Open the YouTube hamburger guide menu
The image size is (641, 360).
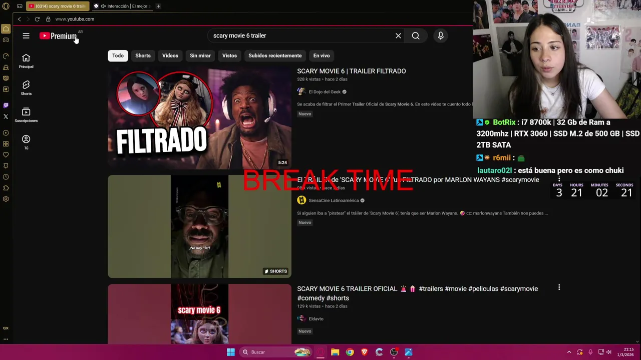(26, 35)
